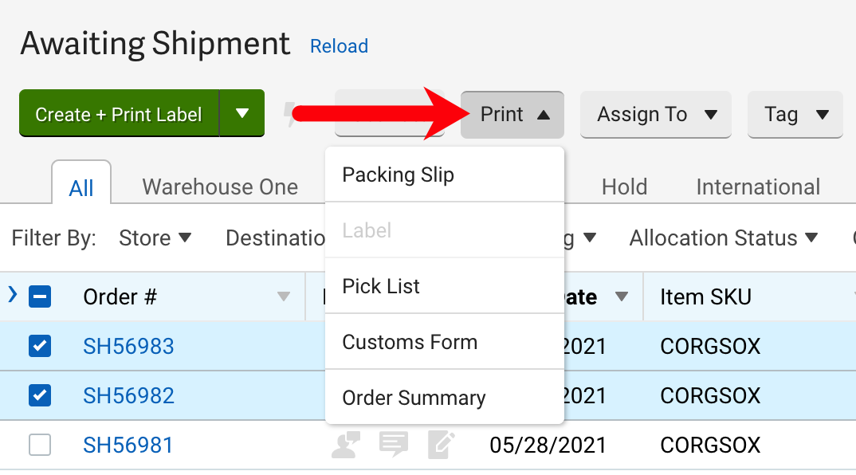Click the Reload link next to Awaiting Shipment
The image size is (856, 475).
(x=339, y=46)
